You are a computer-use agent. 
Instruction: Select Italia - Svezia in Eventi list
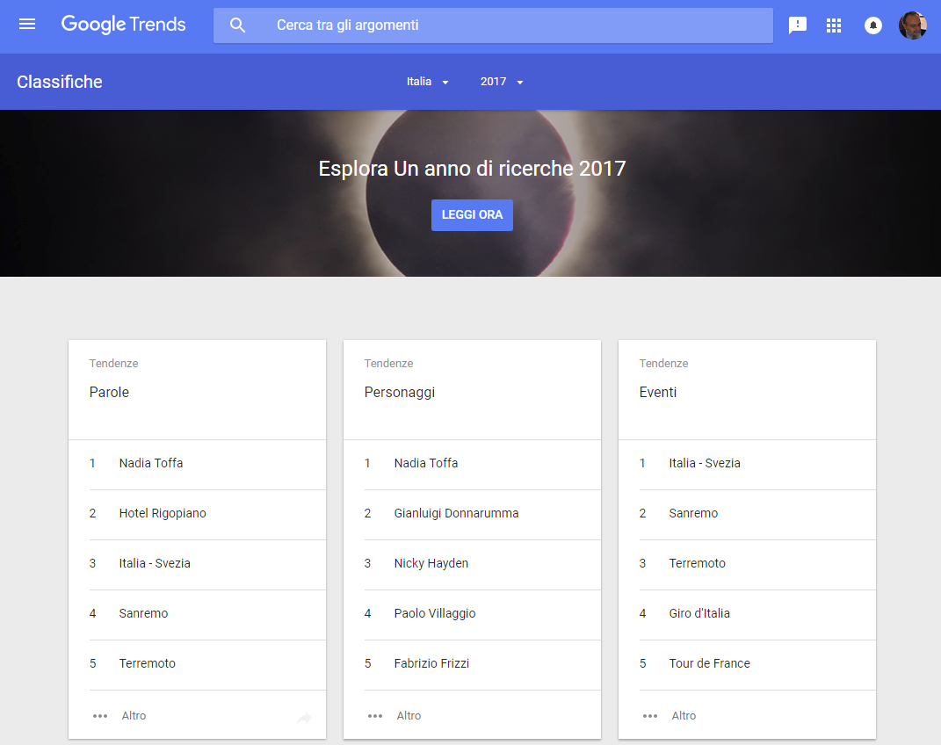(x=757, y=463)
